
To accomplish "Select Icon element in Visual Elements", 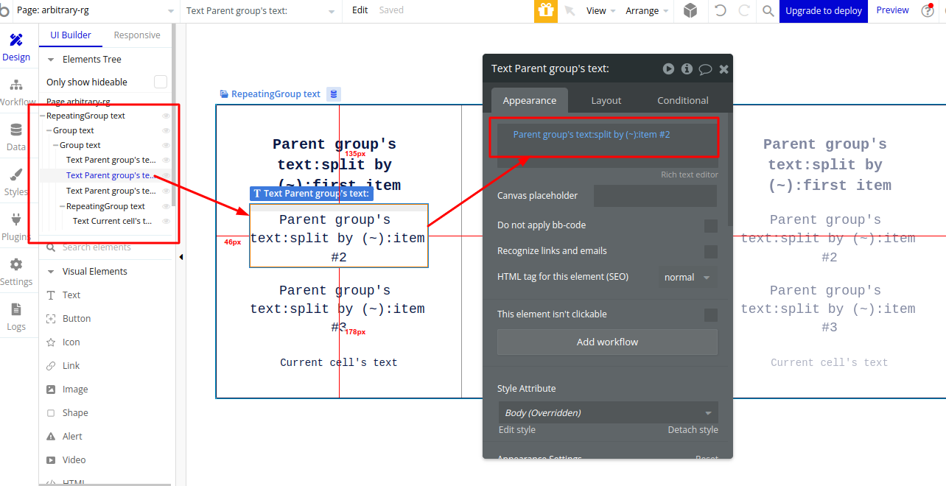I will [71, 342].
